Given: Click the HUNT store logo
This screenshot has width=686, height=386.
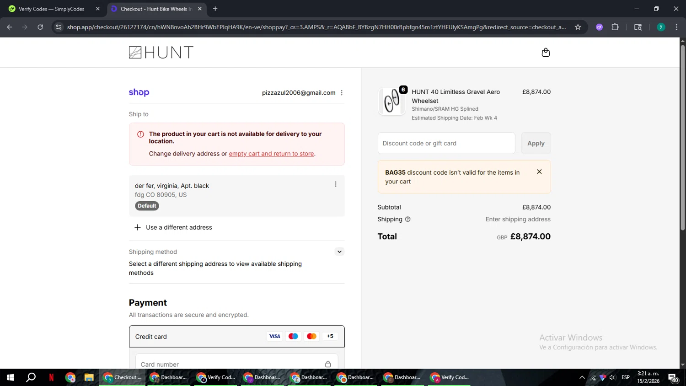Looking at the screenshot, I should coord(161,53).
